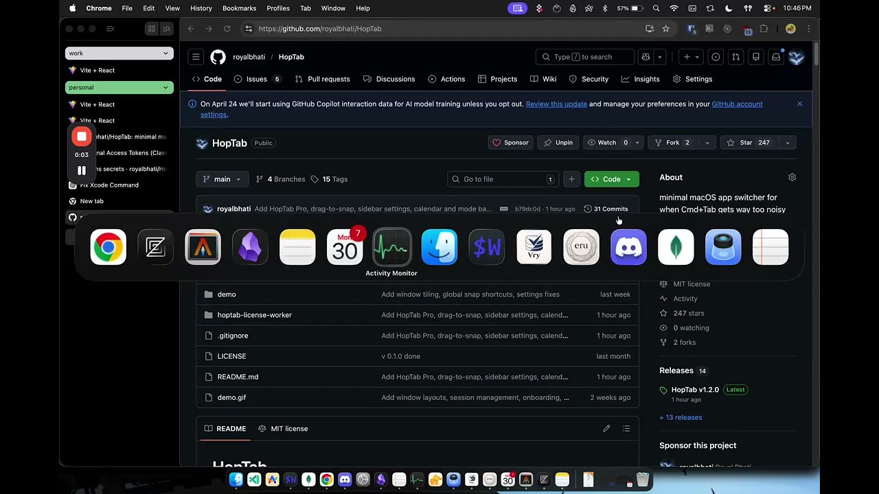Open the Review this update link
Image resolution: width=879 pixels, height=494 pixels.
coord(556,104)
